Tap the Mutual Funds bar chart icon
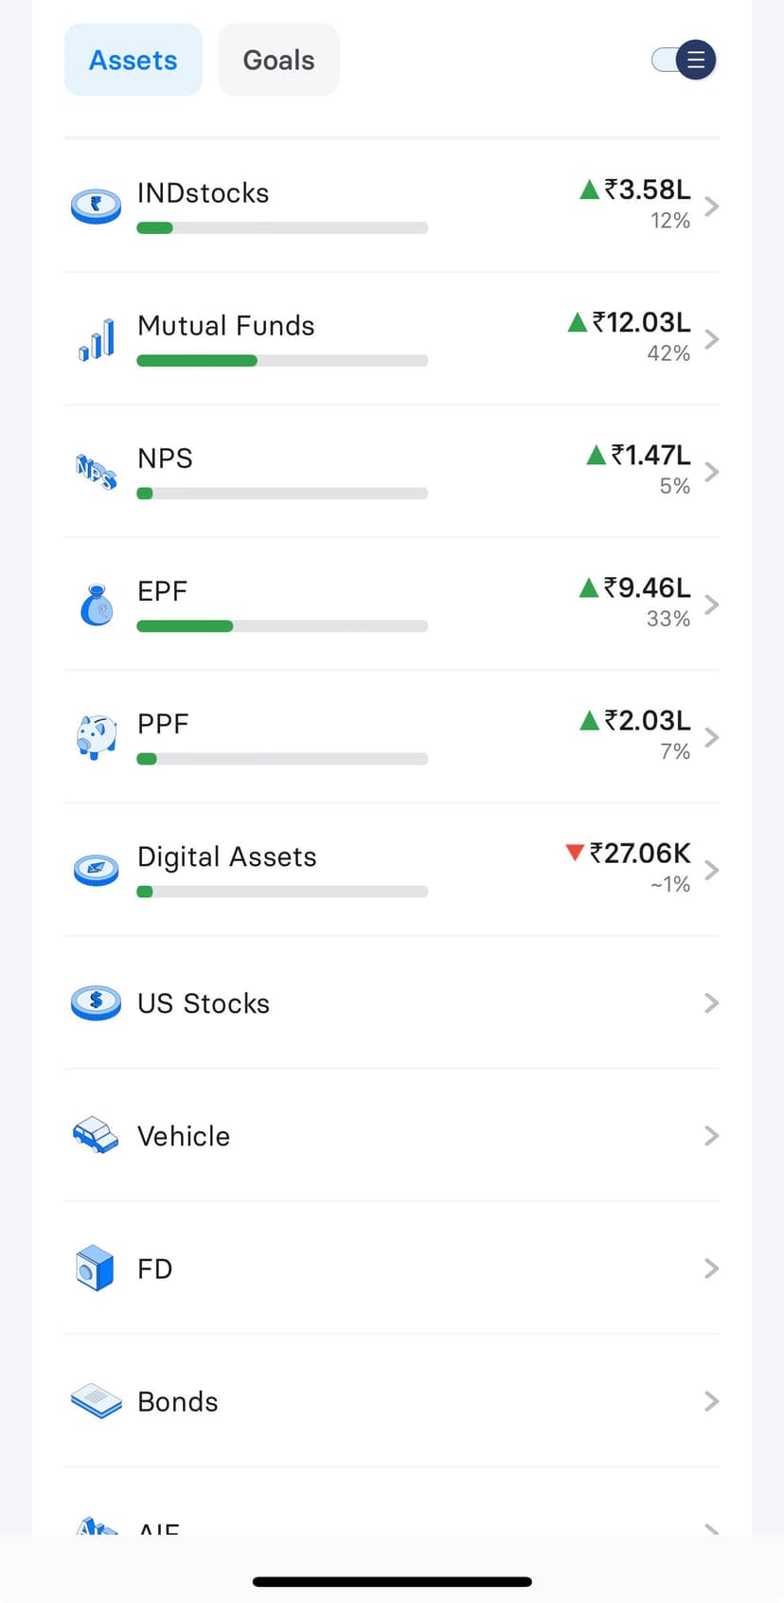Viewport: 784px width, 1603px height. pos(96,339)
